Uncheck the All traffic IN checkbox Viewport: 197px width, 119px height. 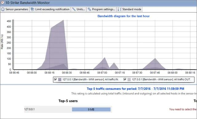pyautogui.click(x=55, y=79)
